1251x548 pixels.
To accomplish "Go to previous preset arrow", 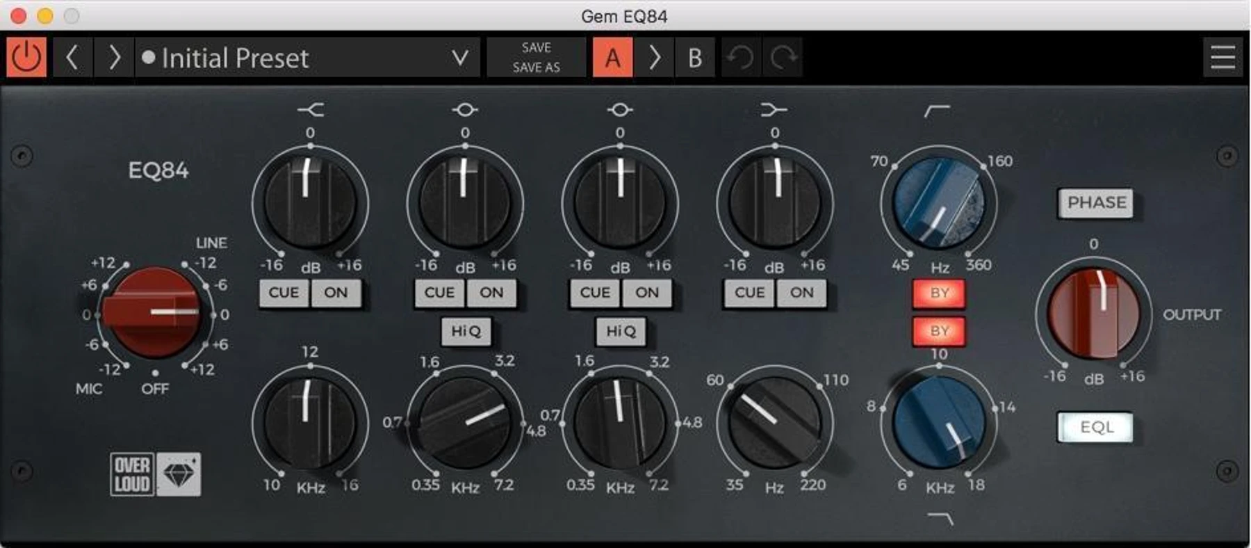I will click(72, 57).
